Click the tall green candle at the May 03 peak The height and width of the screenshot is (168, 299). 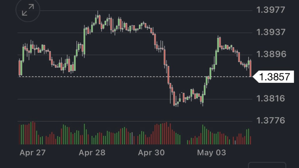pos(218,43)
